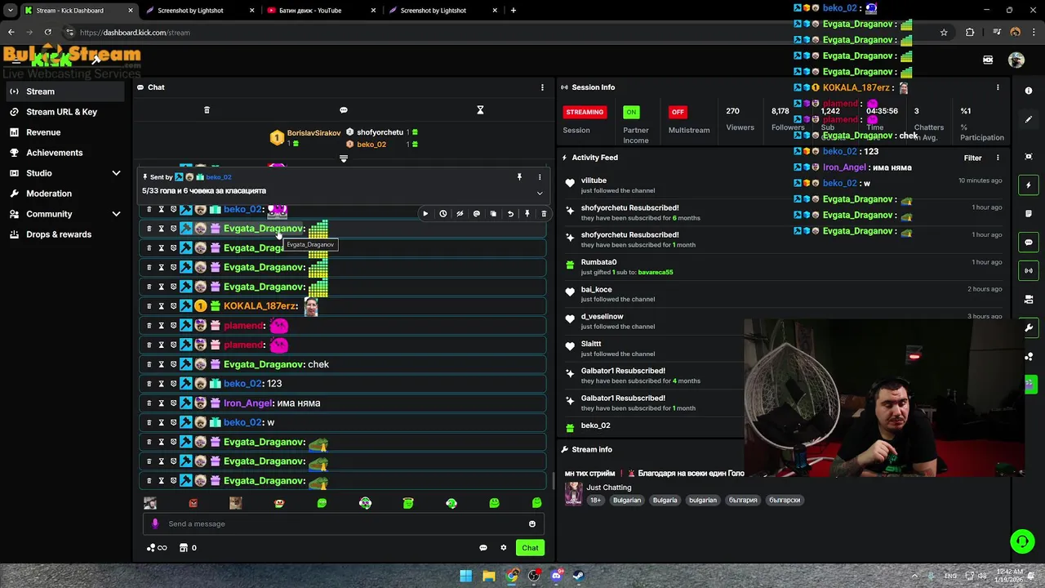1045x588 pixels.
Task: Click the hourglass icon under Chat header
Action: coord(480,110)
